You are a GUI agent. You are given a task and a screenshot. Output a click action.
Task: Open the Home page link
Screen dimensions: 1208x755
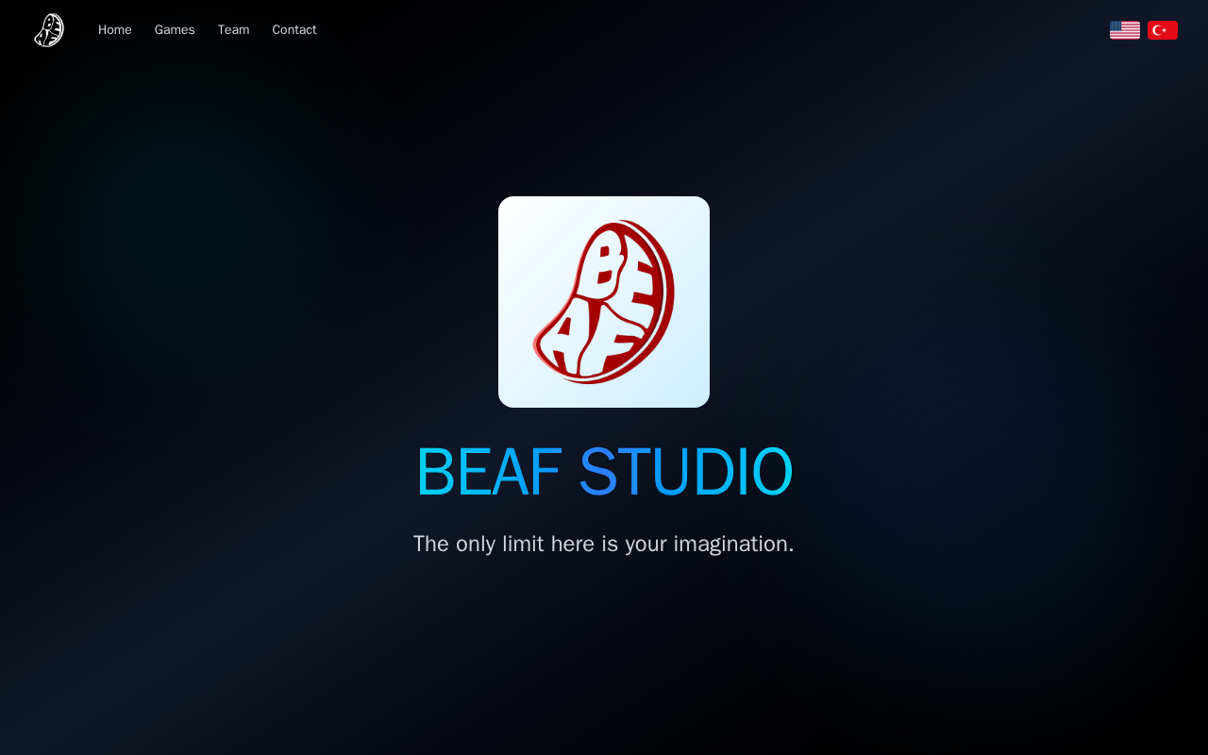[115, 30]
